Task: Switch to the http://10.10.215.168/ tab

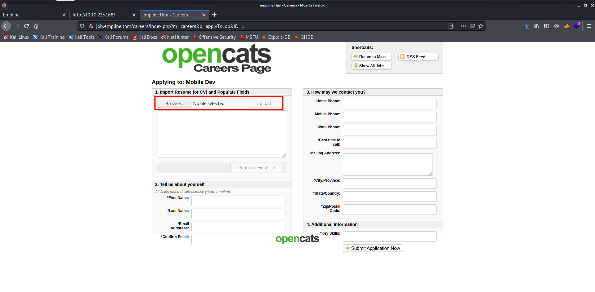Action: pos(99,15)
